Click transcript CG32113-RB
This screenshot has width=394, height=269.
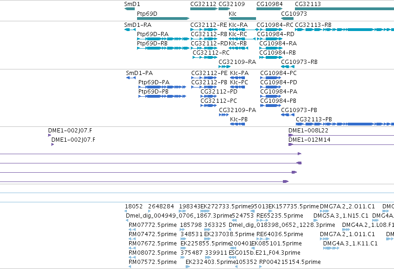[344, 30]
